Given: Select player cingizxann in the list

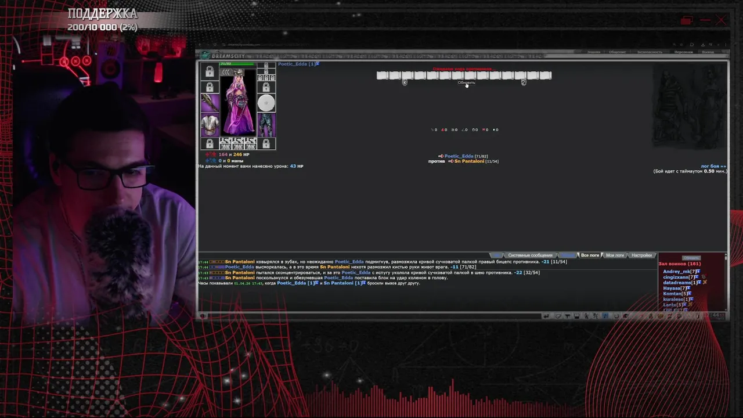Looking at the screenshot, I should tap(676, 277).
